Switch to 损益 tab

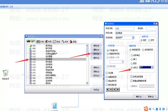pyautogui.click(x=73, y=42)
